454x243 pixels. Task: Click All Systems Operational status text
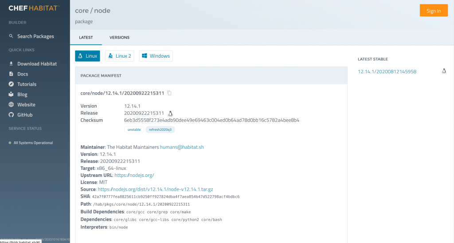[33, 143]
